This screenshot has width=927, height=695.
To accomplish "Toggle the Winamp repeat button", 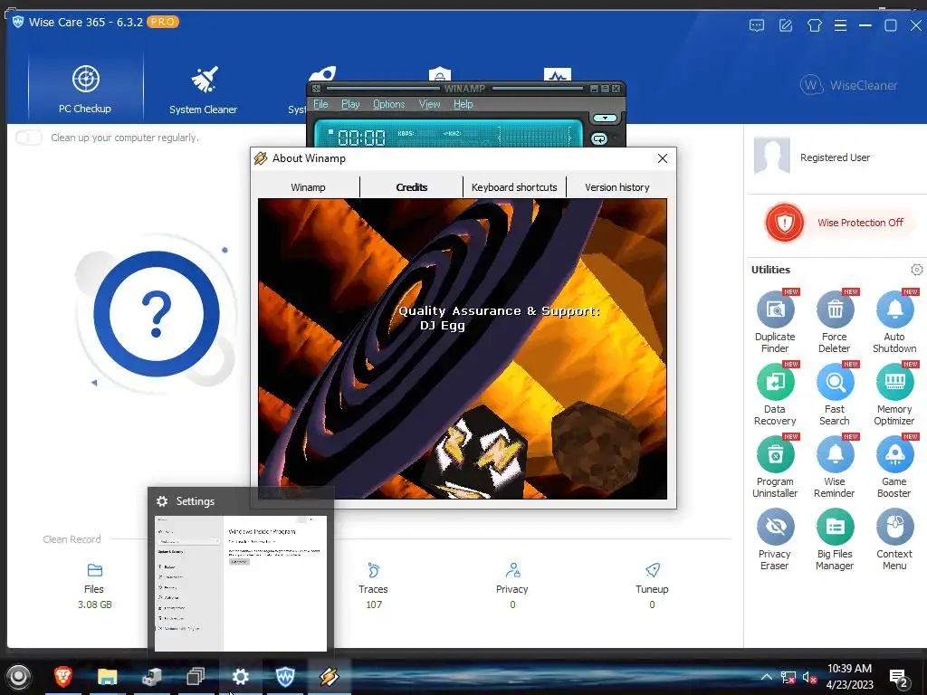I will pos(599,138).
